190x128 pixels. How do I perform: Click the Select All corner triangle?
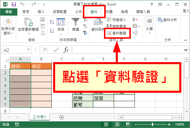7,60
